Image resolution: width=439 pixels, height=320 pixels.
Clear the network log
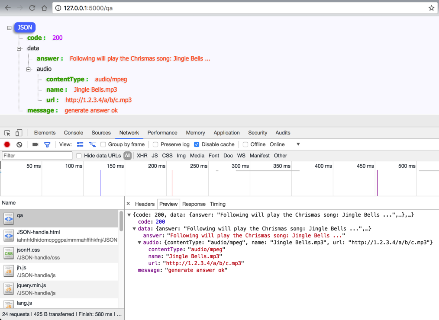click(x=19, y=144)
